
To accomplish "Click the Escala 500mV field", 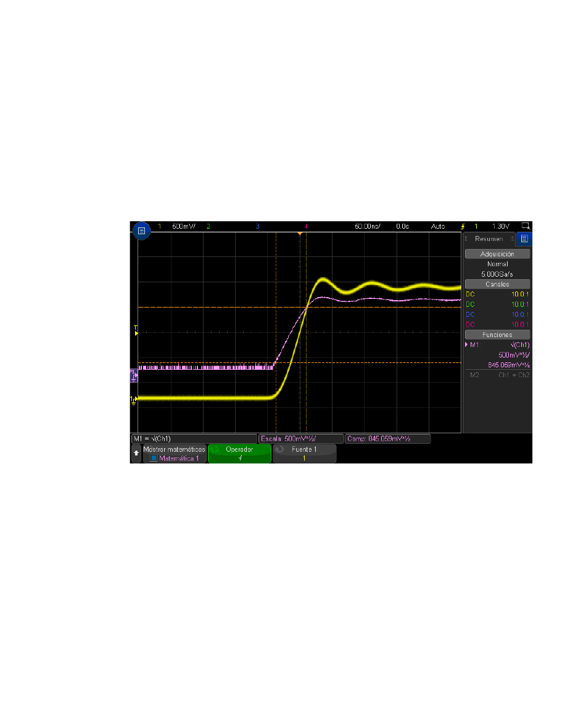I will click(x=301, y=439).
